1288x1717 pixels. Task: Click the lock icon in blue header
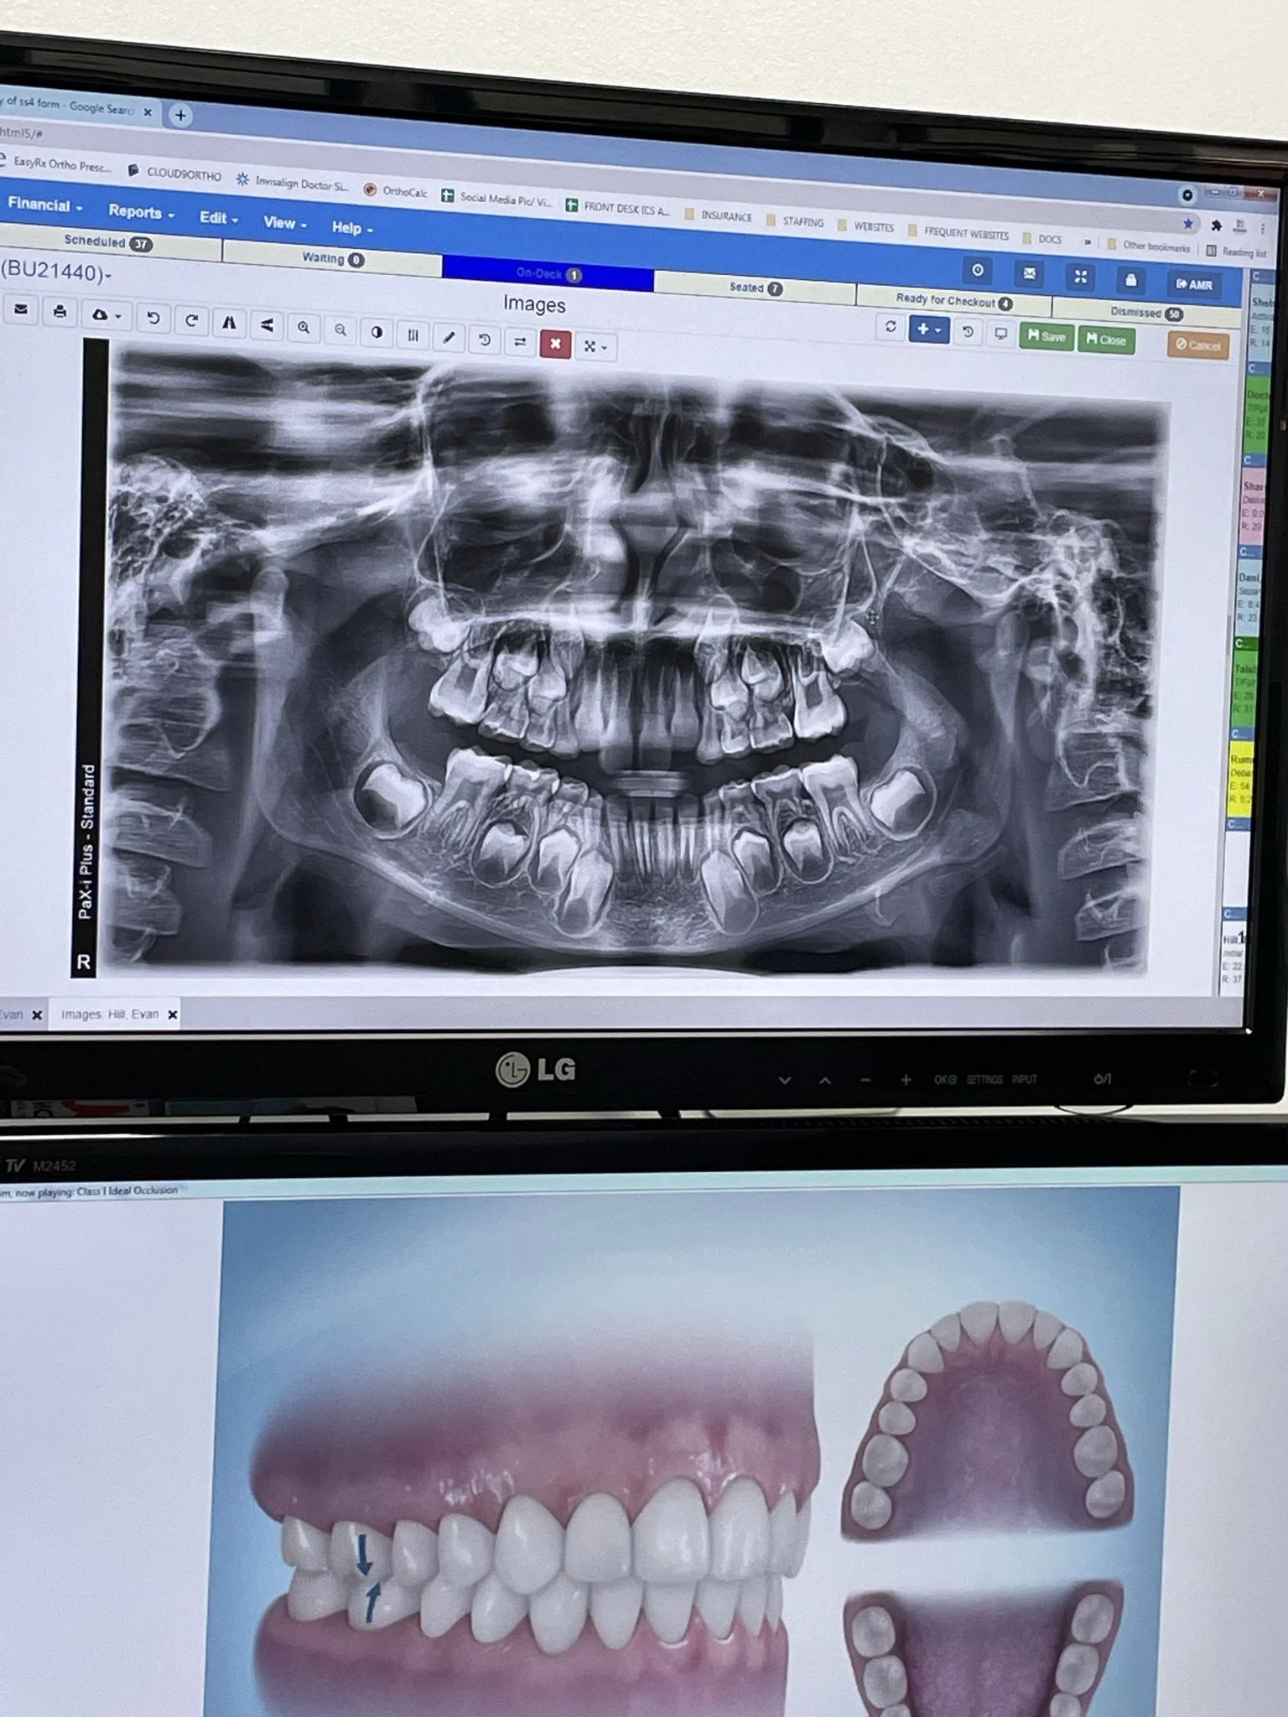(1131, 280)
